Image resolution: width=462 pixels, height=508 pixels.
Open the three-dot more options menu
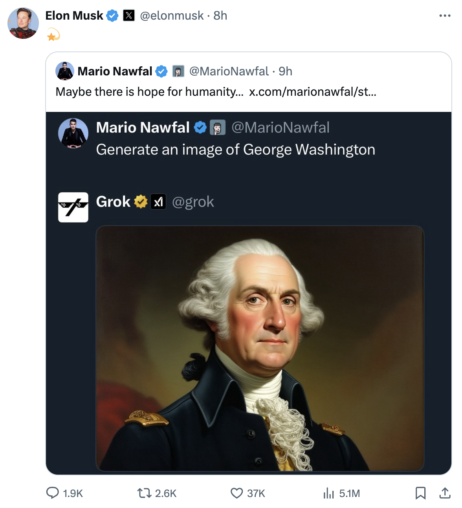(x=445, y=16)
